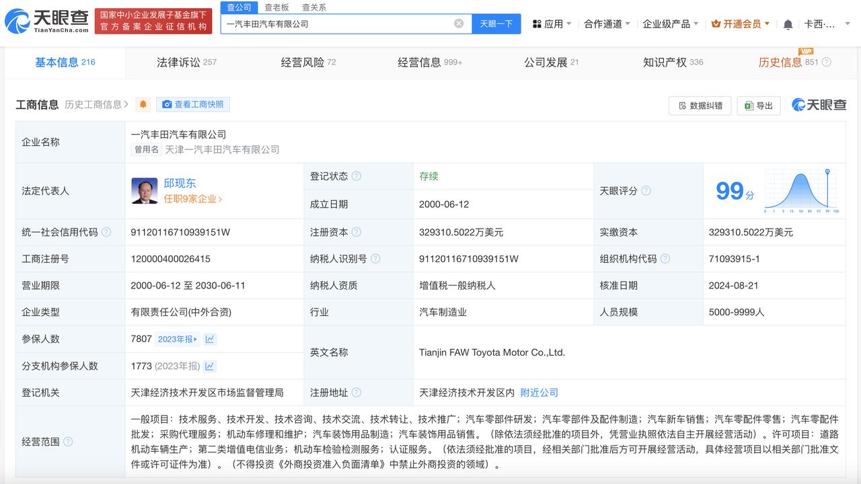Switch to 查公司 search tab
The image size is (861, 484).
tap(239, 7)
